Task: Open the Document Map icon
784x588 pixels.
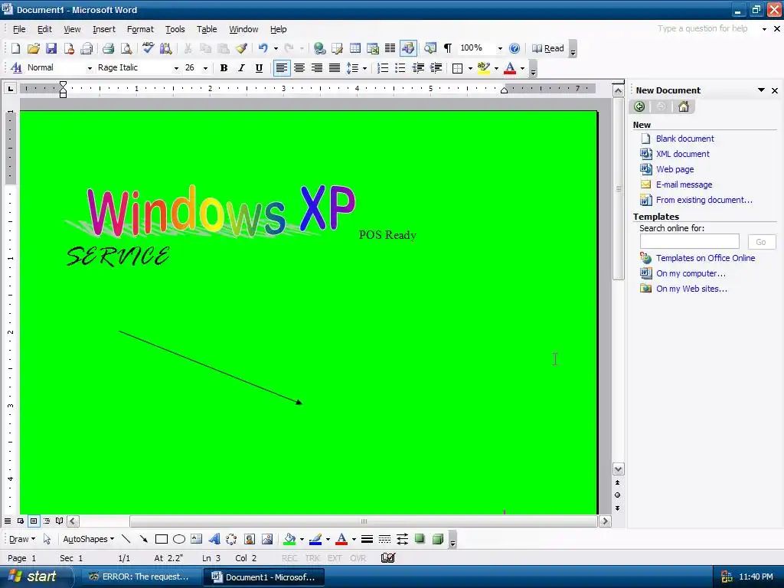Action: coord(430,48)
